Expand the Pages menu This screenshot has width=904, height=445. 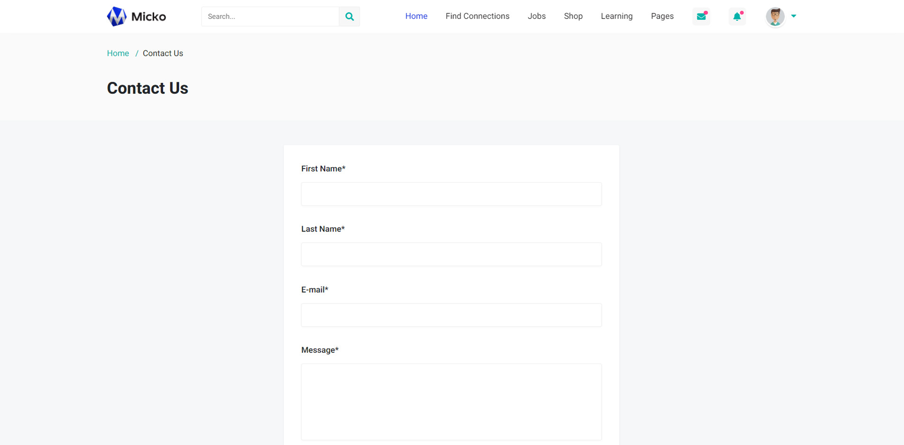pos(662,16)
